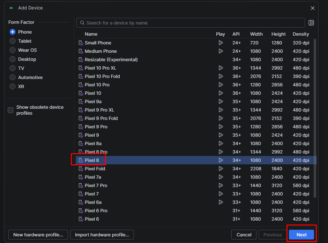Close the Add Device dialog
Viewport: 328px width, 243px height.
pyautogui.click(x=313, y=8)
